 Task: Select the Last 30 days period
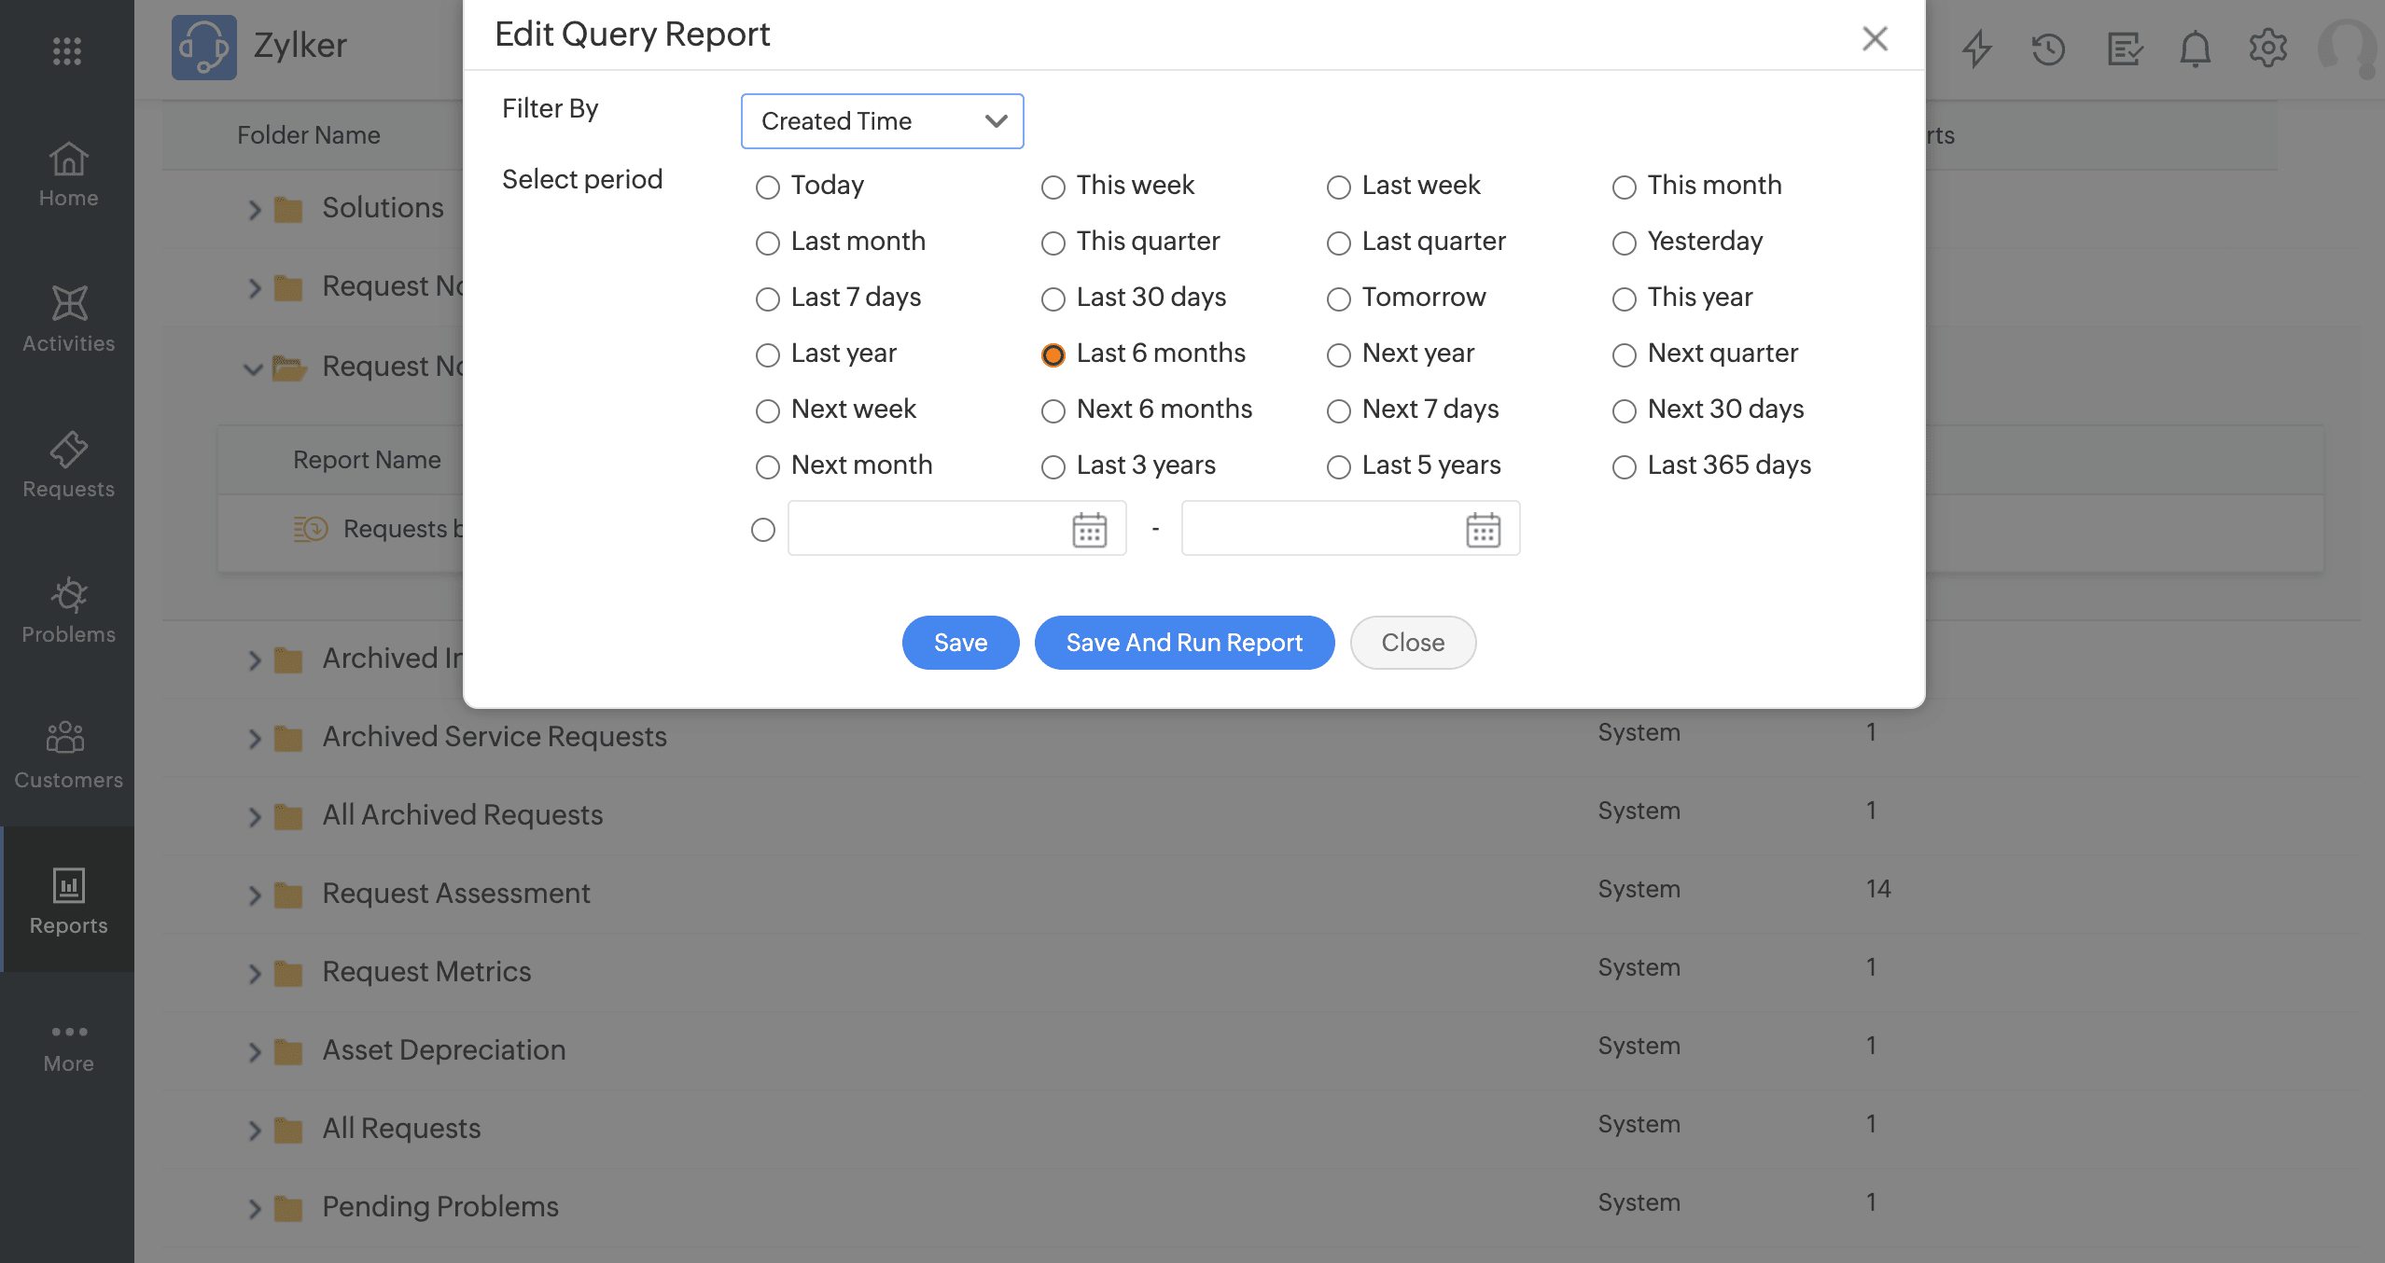click(1053, 298)
